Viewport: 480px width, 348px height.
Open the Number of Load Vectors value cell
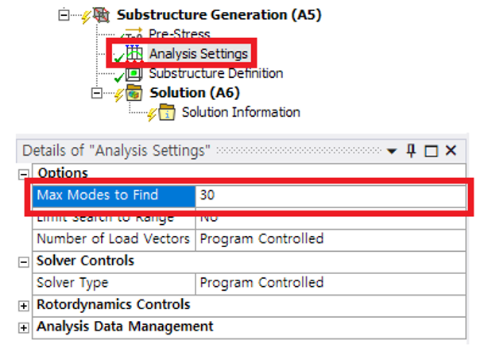click(x=330, y=239)
